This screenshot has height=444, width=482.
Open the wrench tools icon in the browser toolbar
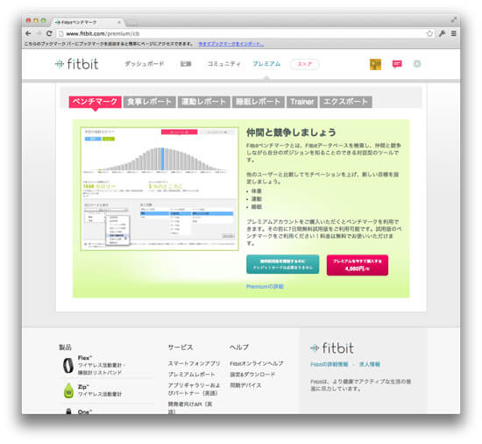click(x=442, y=33)
